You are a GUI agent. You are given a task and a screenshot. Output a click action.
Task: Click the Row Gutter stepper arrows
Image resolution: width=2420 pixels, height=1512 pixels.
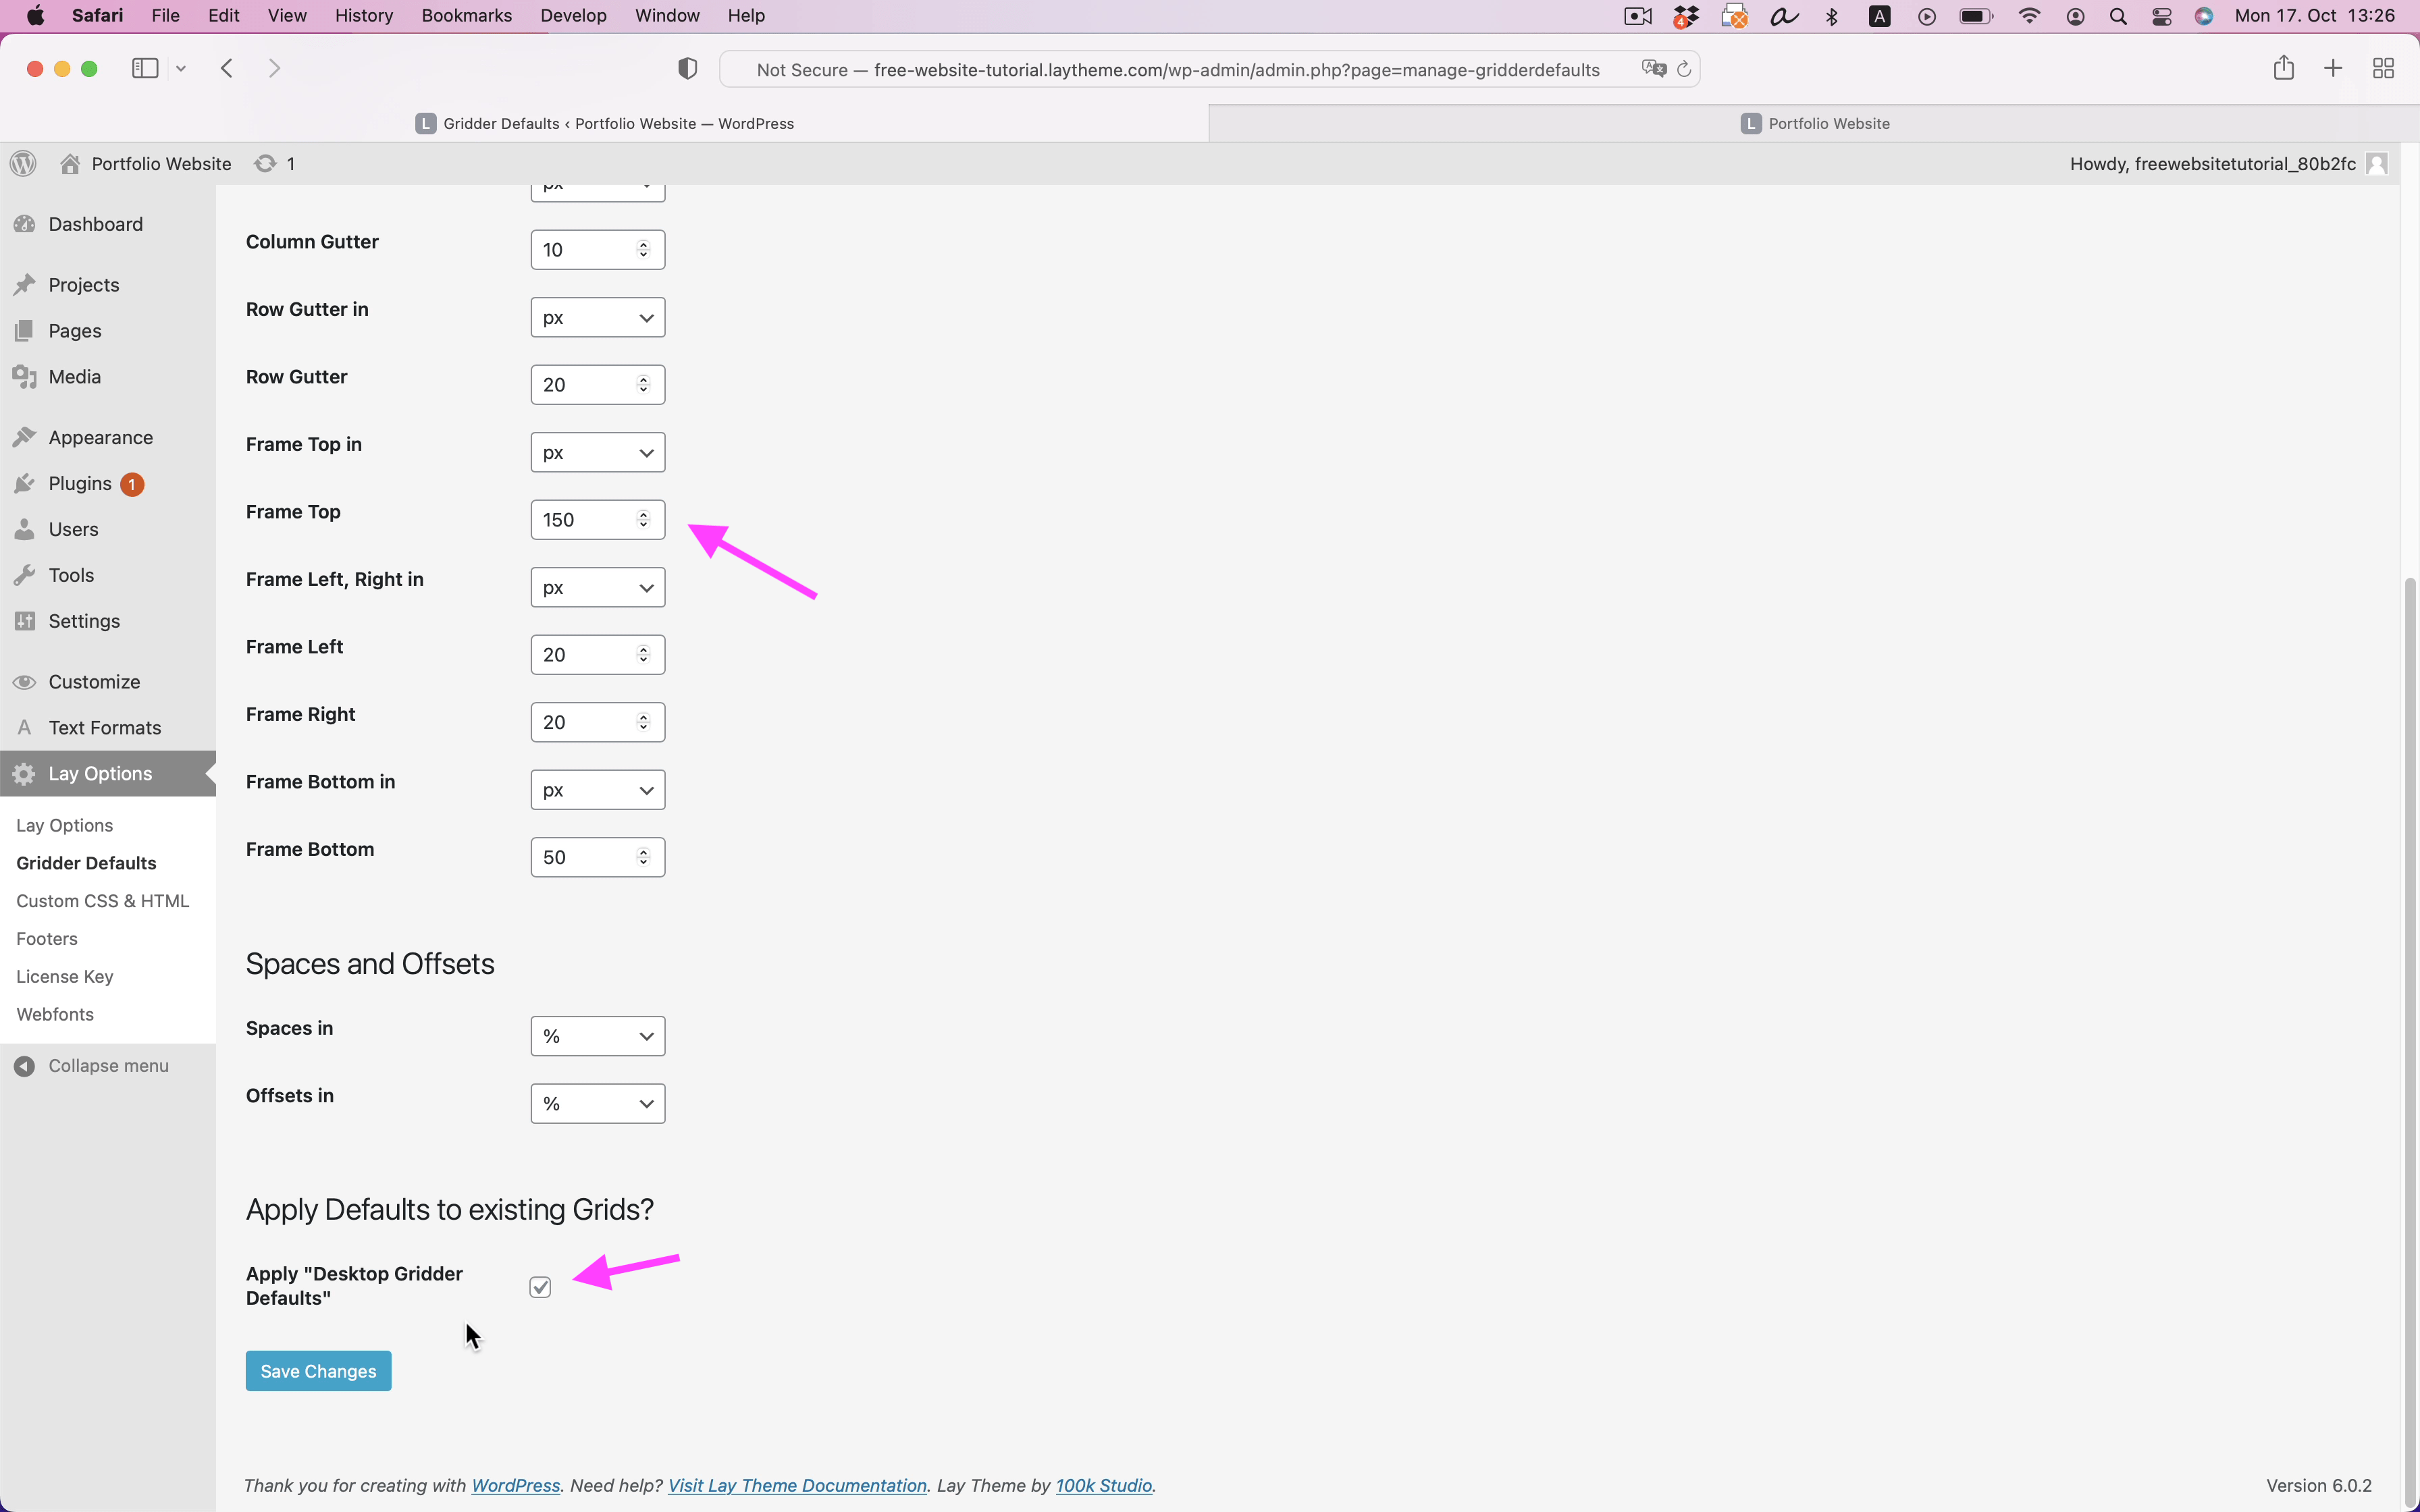point(644,385)
